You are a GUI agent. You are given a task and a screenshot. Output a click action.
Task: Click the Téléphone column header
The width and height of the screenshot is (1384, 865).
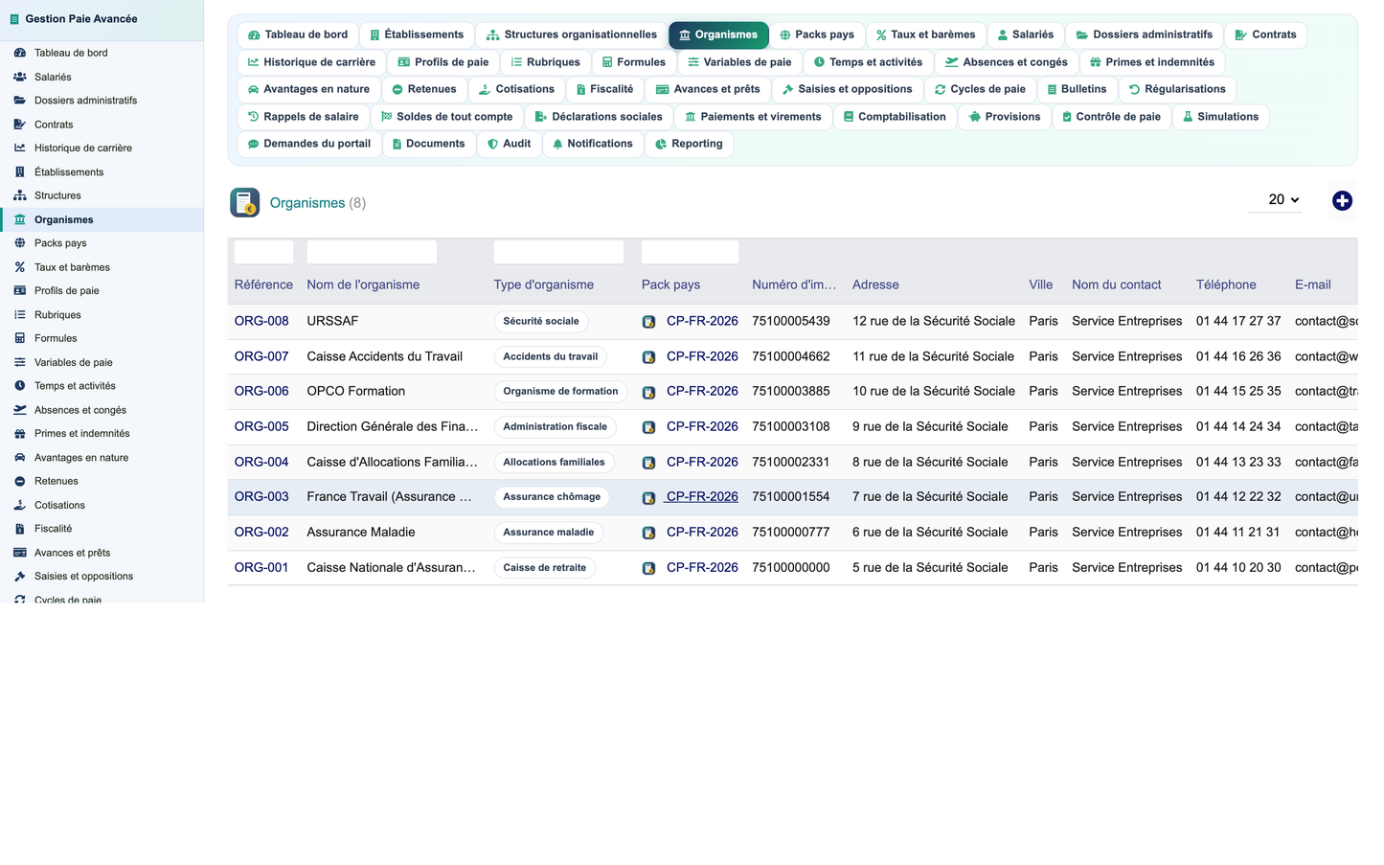[x=1226, y=285]
